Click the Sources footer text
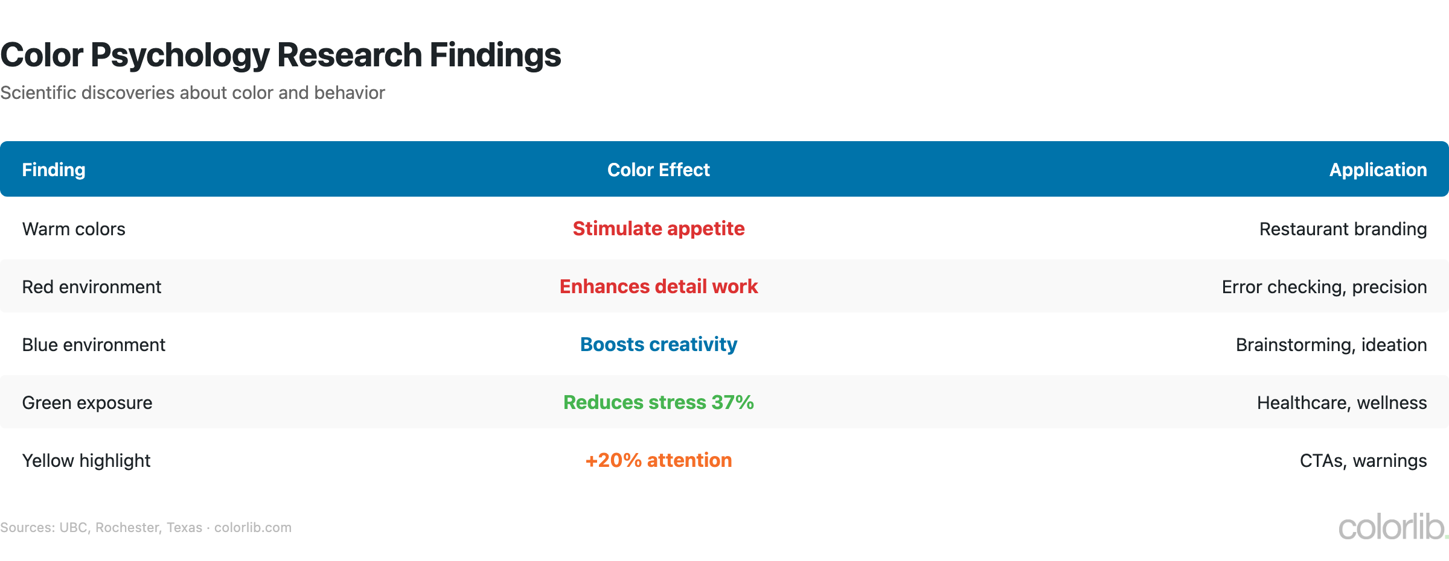Viewport: 1449px width, 561px height. (146, 528)
